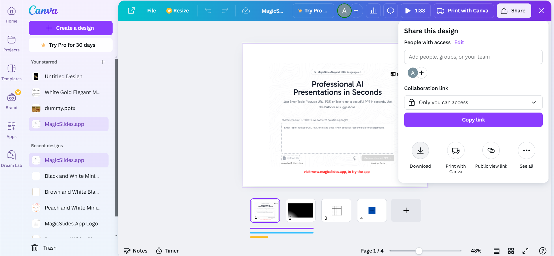
Task: Open starred MagicSlides.app design
Action: [x=69, y=124]
